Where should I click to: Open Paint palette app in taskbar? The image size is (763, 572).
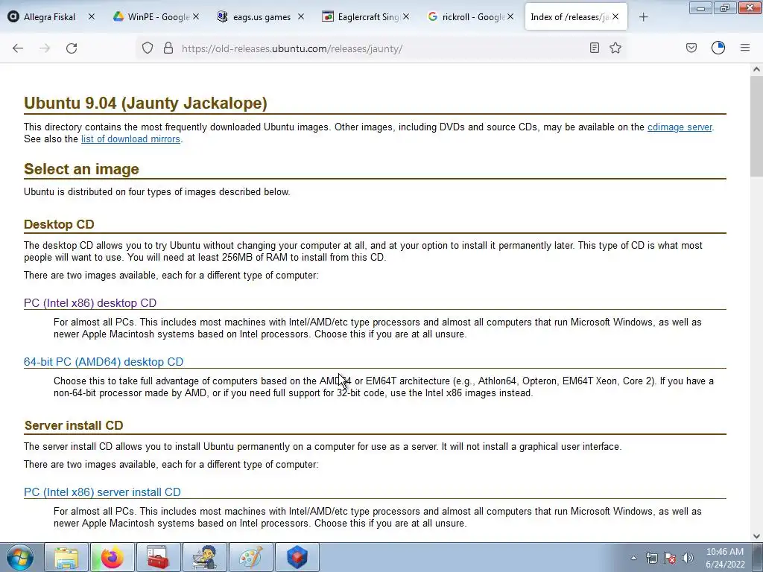(250, 557)
